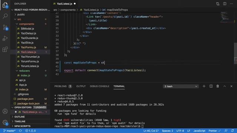This screenshot has height=133, width=237.
Task: Open the Accounts icon in the activity bar
Action: 5,111
